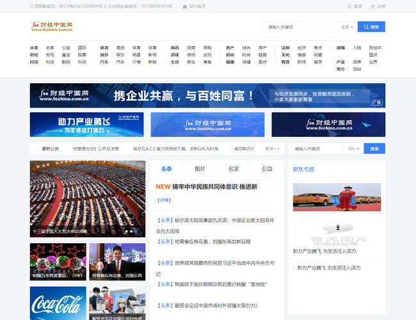Click the 财经中国网 site logo
The height and width of the screenshot is (320, 416).
52,27
